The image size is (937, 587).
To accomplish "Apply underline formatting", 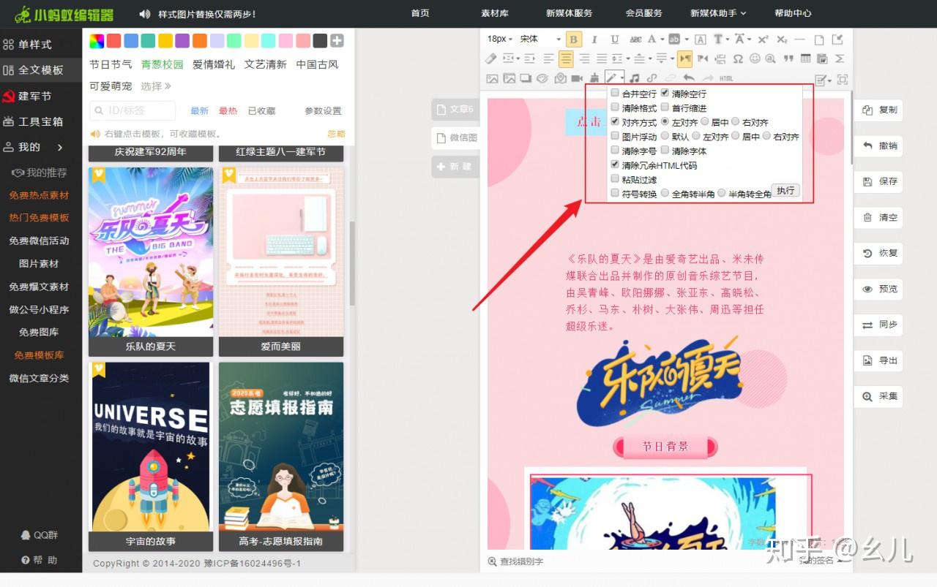I will tap(615, 39).
